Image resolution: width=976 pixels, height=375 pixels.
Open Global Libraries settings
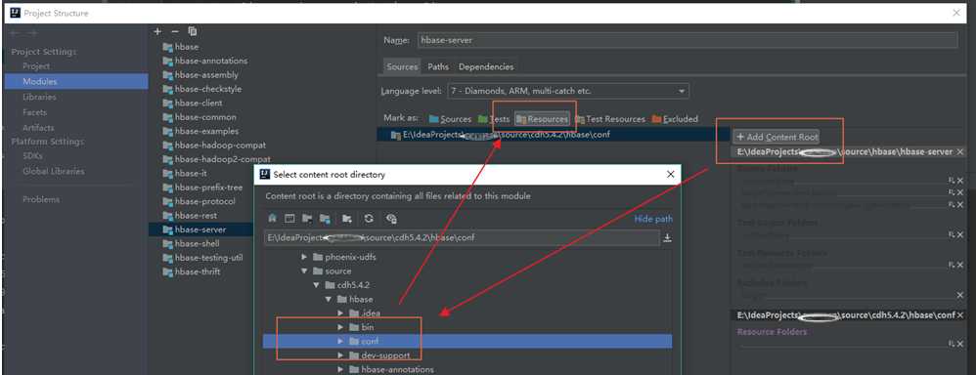coord(54,171)
